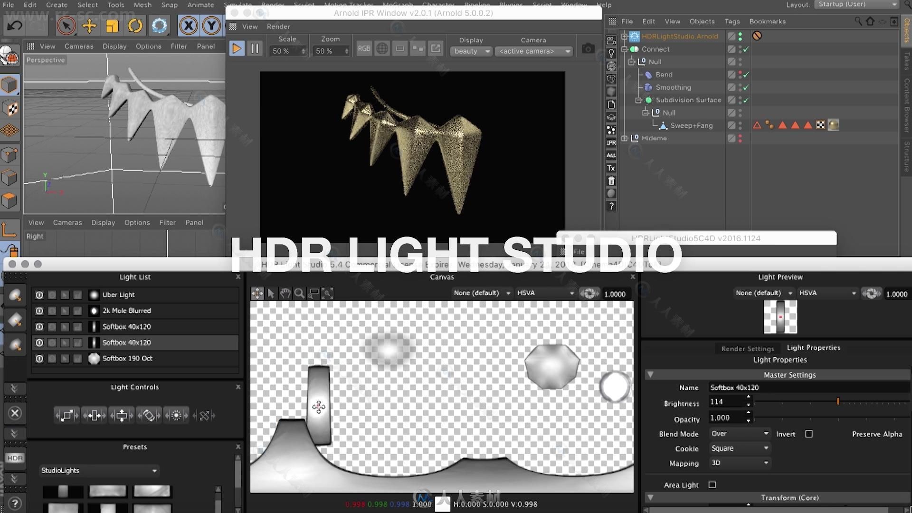Open the Objects menu in Object Manager
This screenshot has height=513, width=912.
[x=702, y=21]
